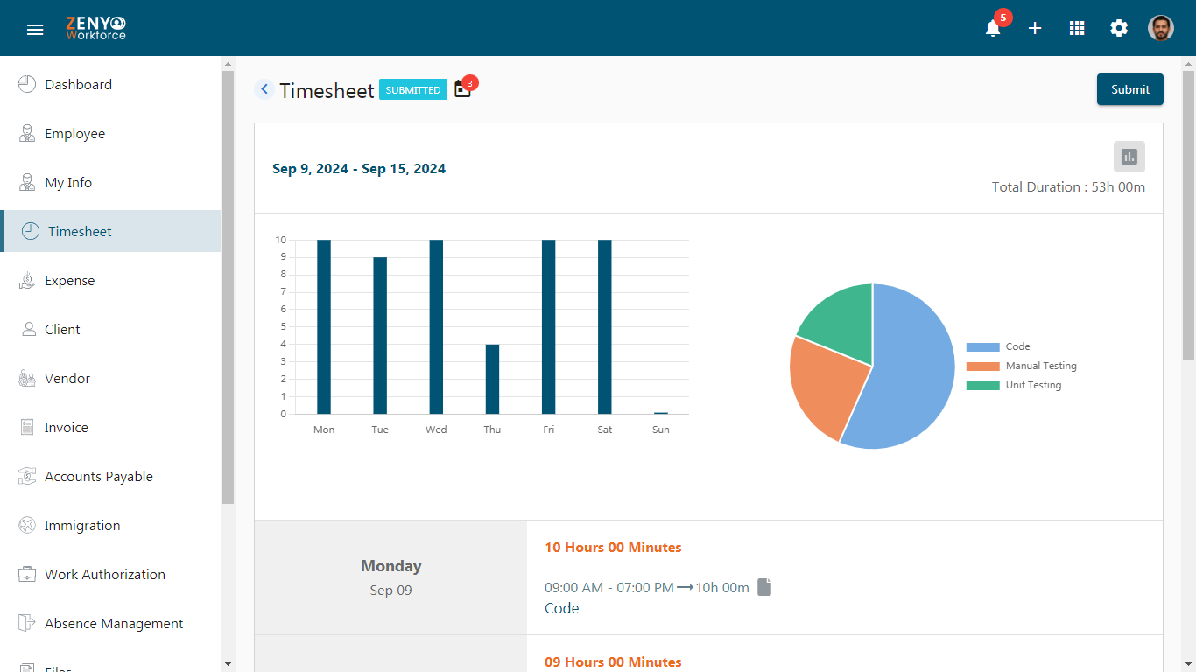
Task: Click the Accounts Payable sidebar icon
Action: (x=27, y=476)
